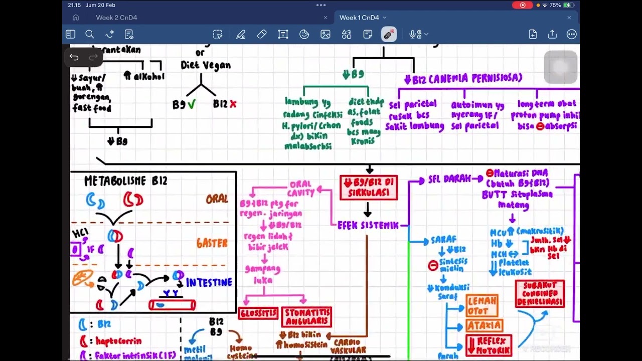Open the Week 1 CnD4 title dropdown

click(x=385, y=18)
